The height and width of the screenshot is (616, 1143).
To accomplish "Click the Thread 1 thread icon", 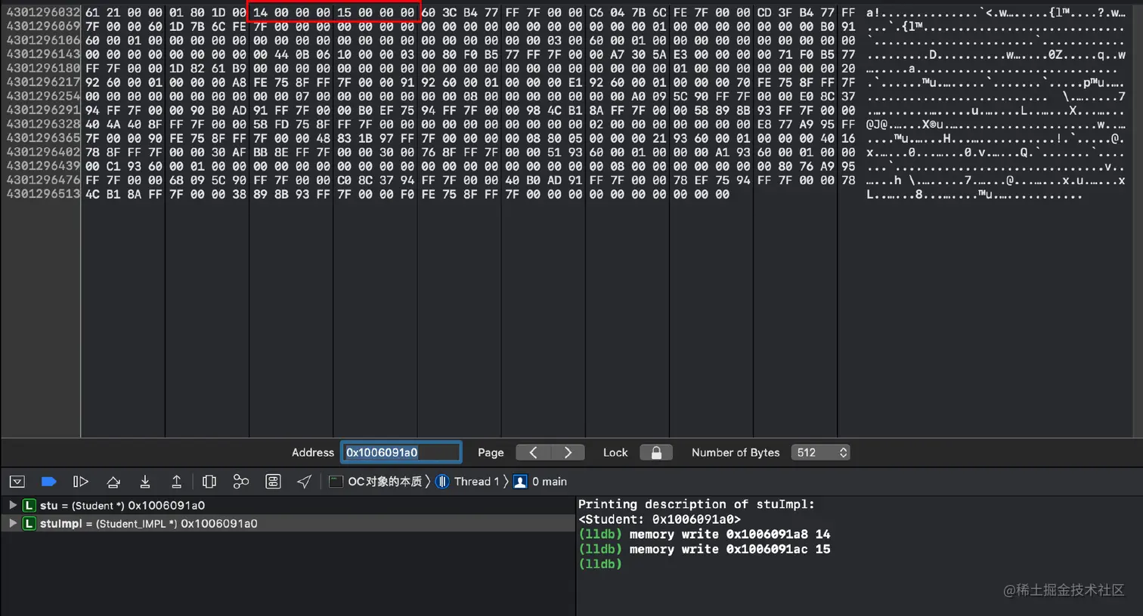I will (x=443, y=482).
